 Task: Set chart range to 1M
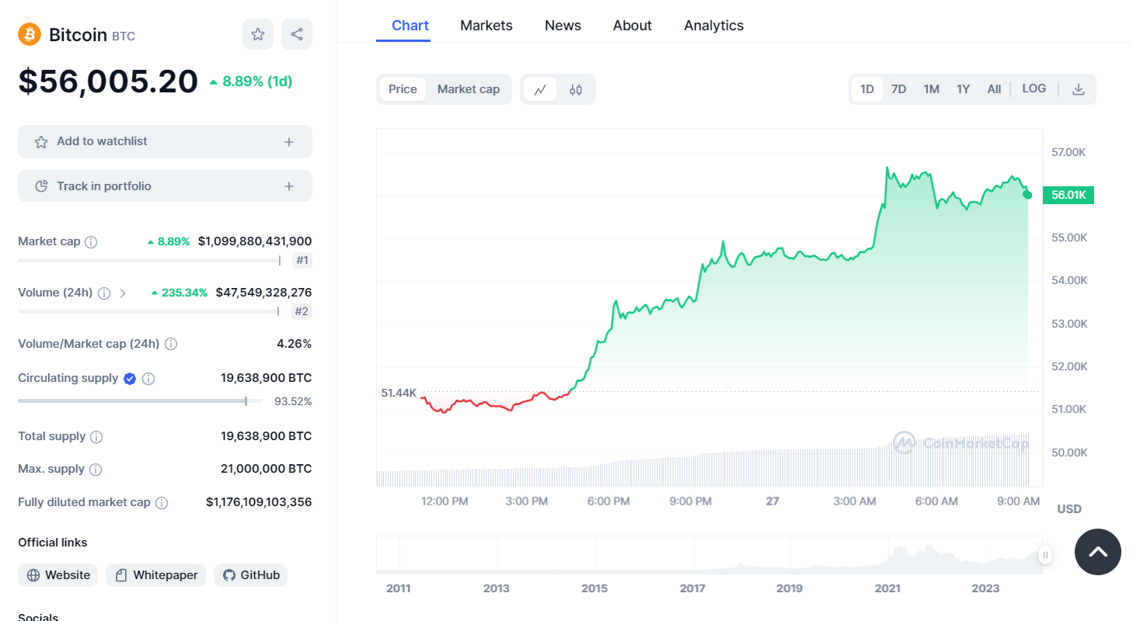point(932,89)
